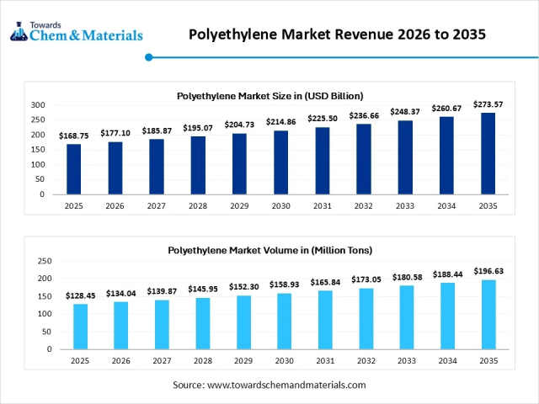This screenshot has width=539, height=404.
Task: Click the Chem & Materials brand name text
Action: 87,35
